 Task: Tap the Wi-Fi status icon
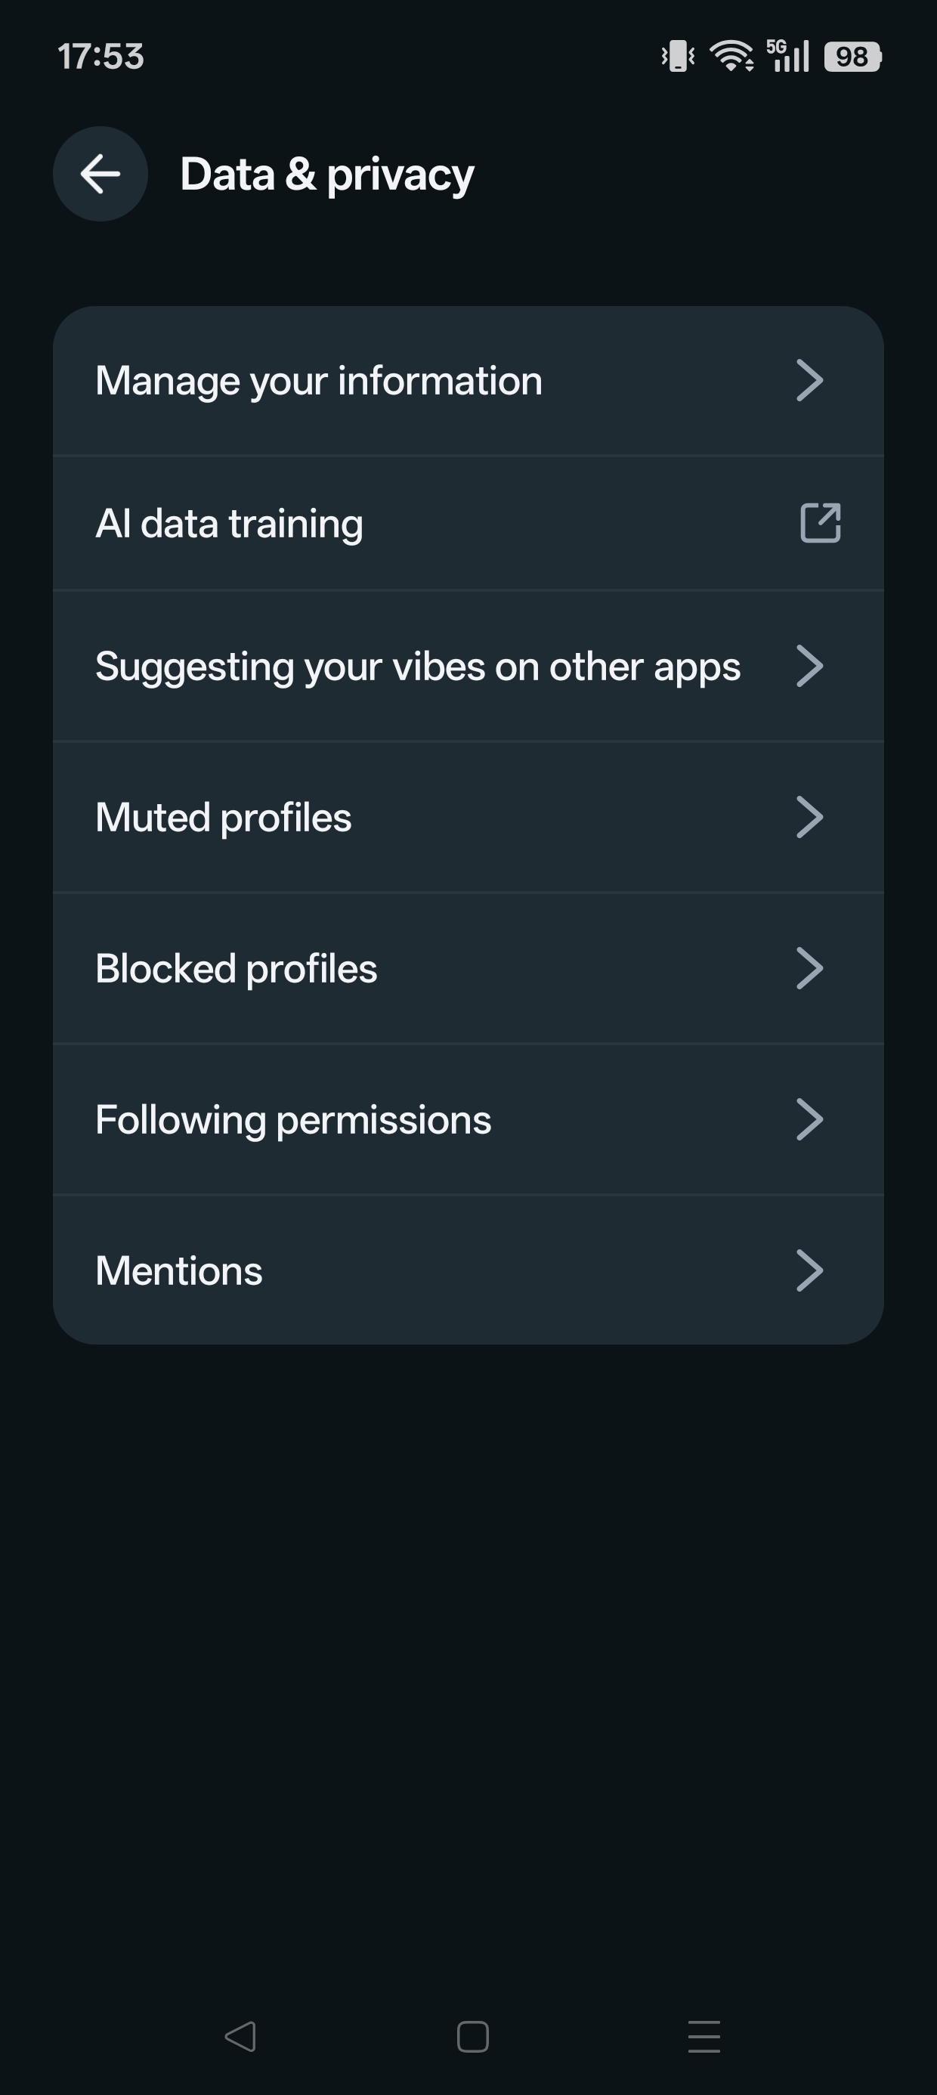731,56
